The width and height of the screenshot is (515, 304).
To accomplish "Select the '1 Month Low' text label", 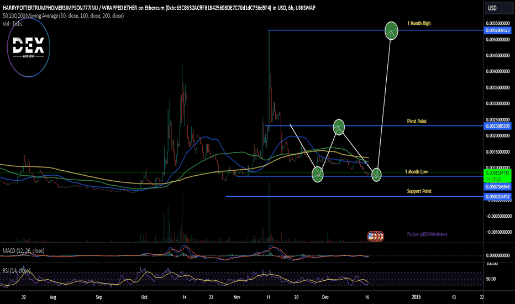I will [x=416, y=171].
